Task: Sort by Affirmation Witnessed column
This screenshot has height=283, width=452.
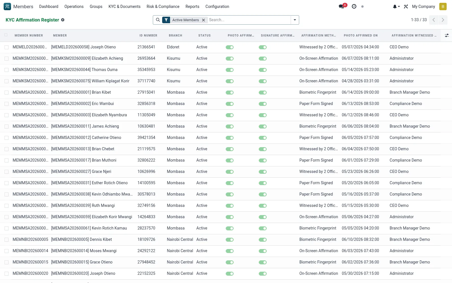Action: tap(414, 35)
